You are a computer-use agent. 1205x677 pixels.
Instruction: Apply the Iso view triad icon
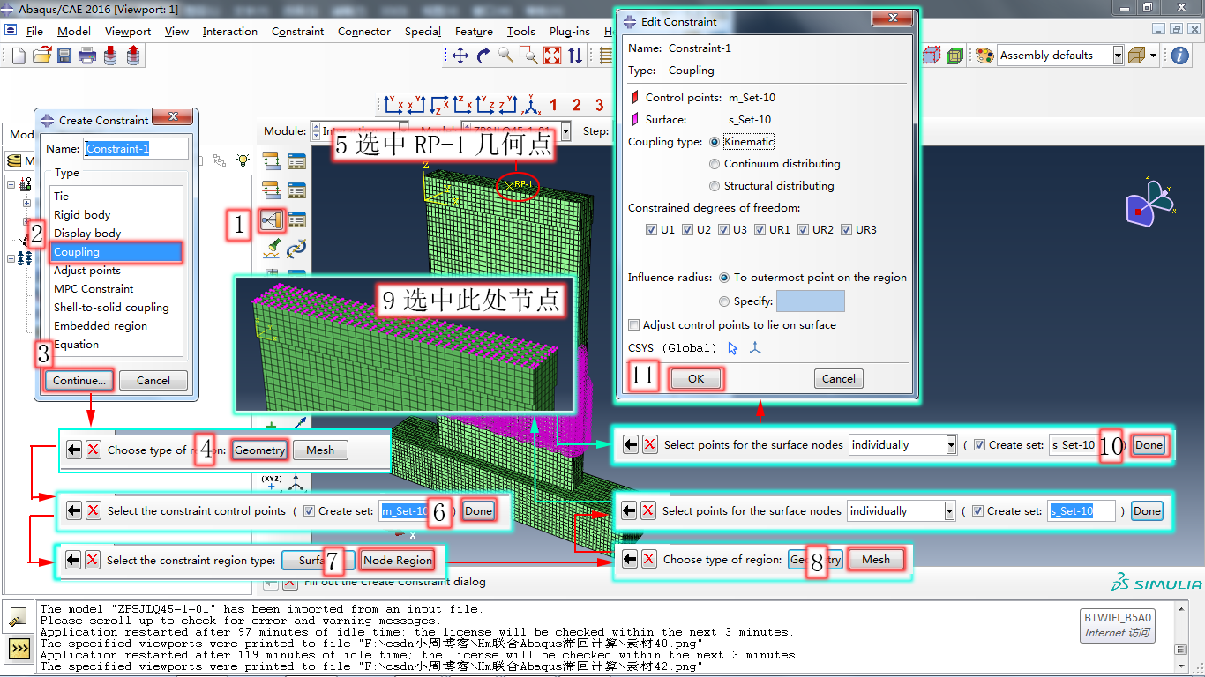tap(531, 105)
